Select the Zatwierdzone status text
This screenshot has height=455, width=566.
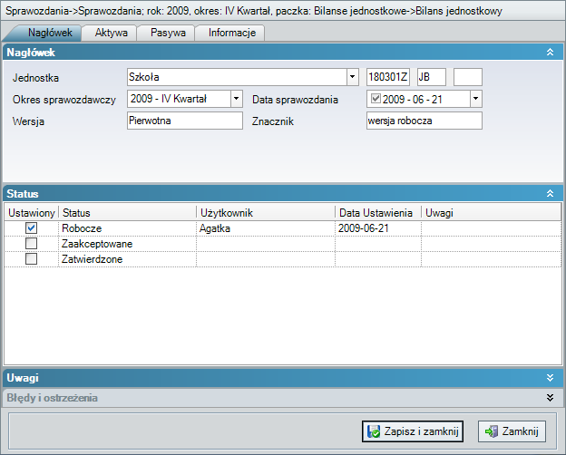pyautogui.click(x=92, y=259)
